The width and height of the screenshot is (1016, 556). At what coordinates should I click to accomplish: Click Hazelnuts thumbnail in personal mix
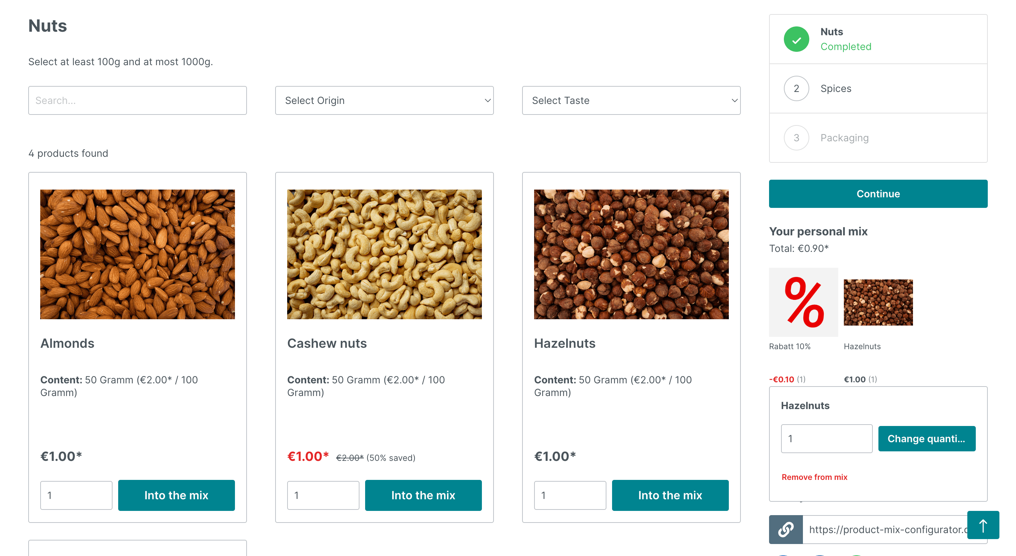coord(878,302)
